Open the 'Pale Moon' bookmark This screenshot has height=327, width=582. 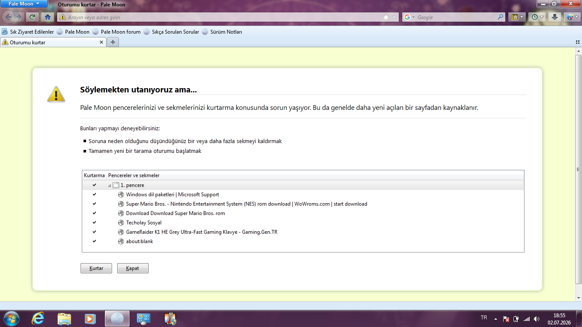point(73,32)
